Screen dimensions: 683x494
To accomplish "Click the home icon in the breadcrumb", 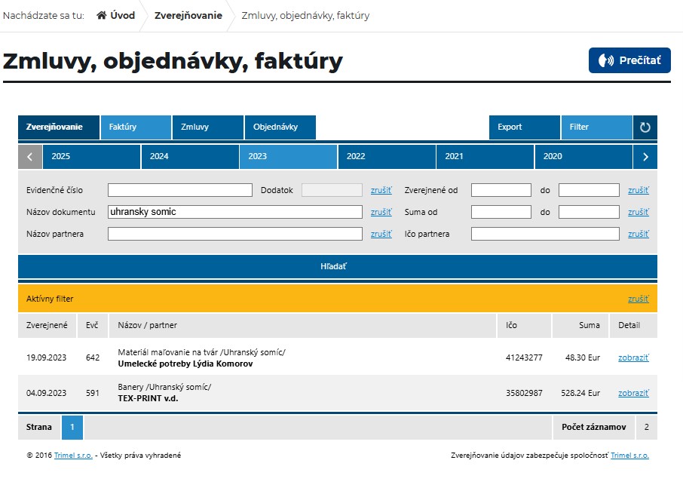I will pyautogui.click(x=102, y=16).
